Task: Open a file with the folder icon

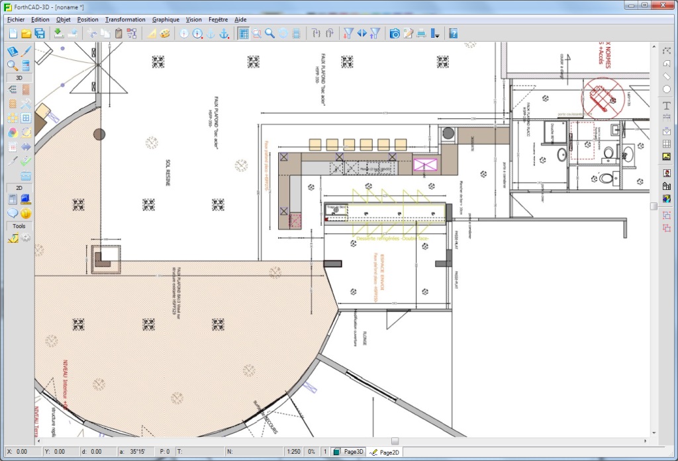Action: coord(26,33)
